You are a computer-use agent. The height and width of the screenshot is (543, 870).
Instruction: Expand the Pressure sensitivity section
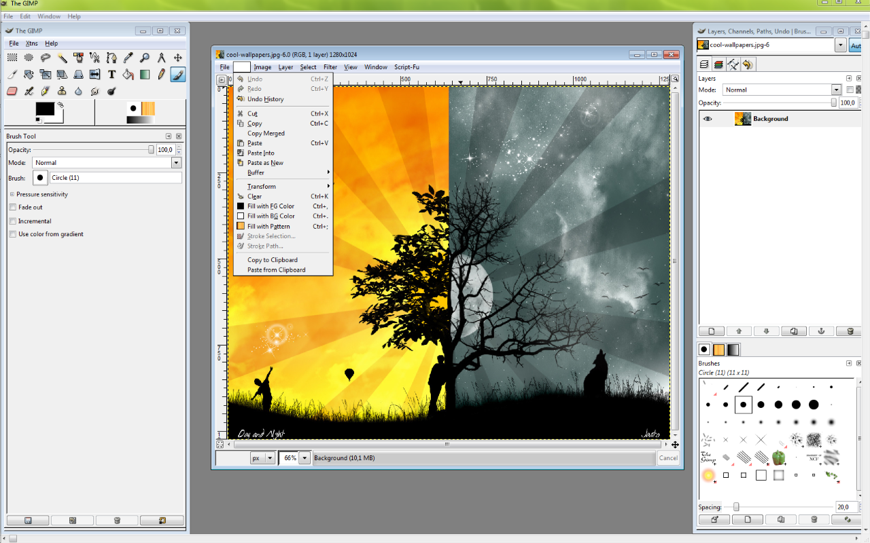click(12, 195)
